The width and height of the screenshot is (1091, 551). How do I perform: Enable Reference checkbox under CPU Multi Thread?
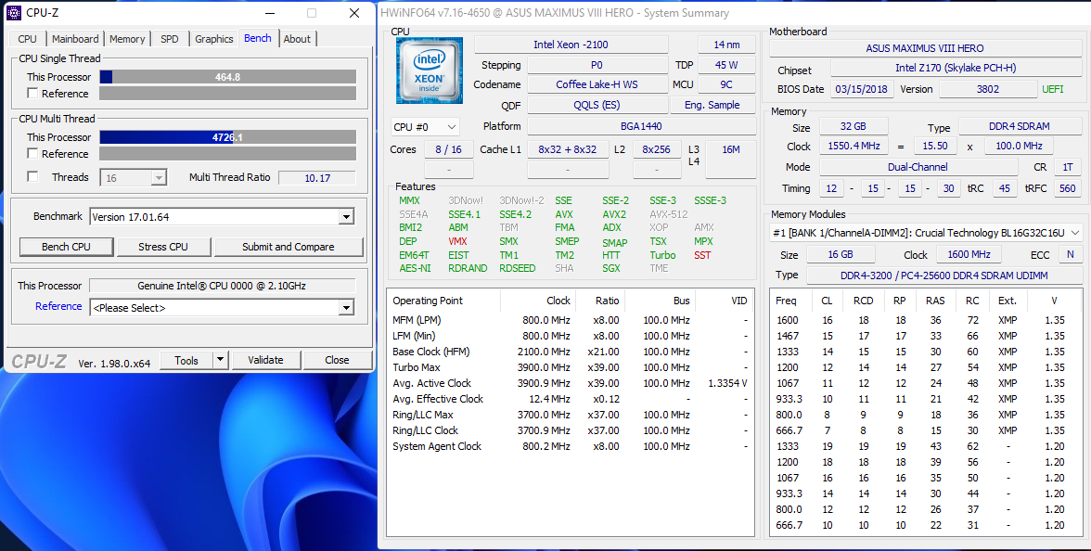pyautogui.click(x=33, y=154)
